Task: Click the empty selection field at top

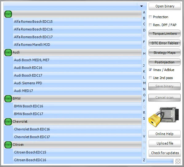Action: pos(70,6)
